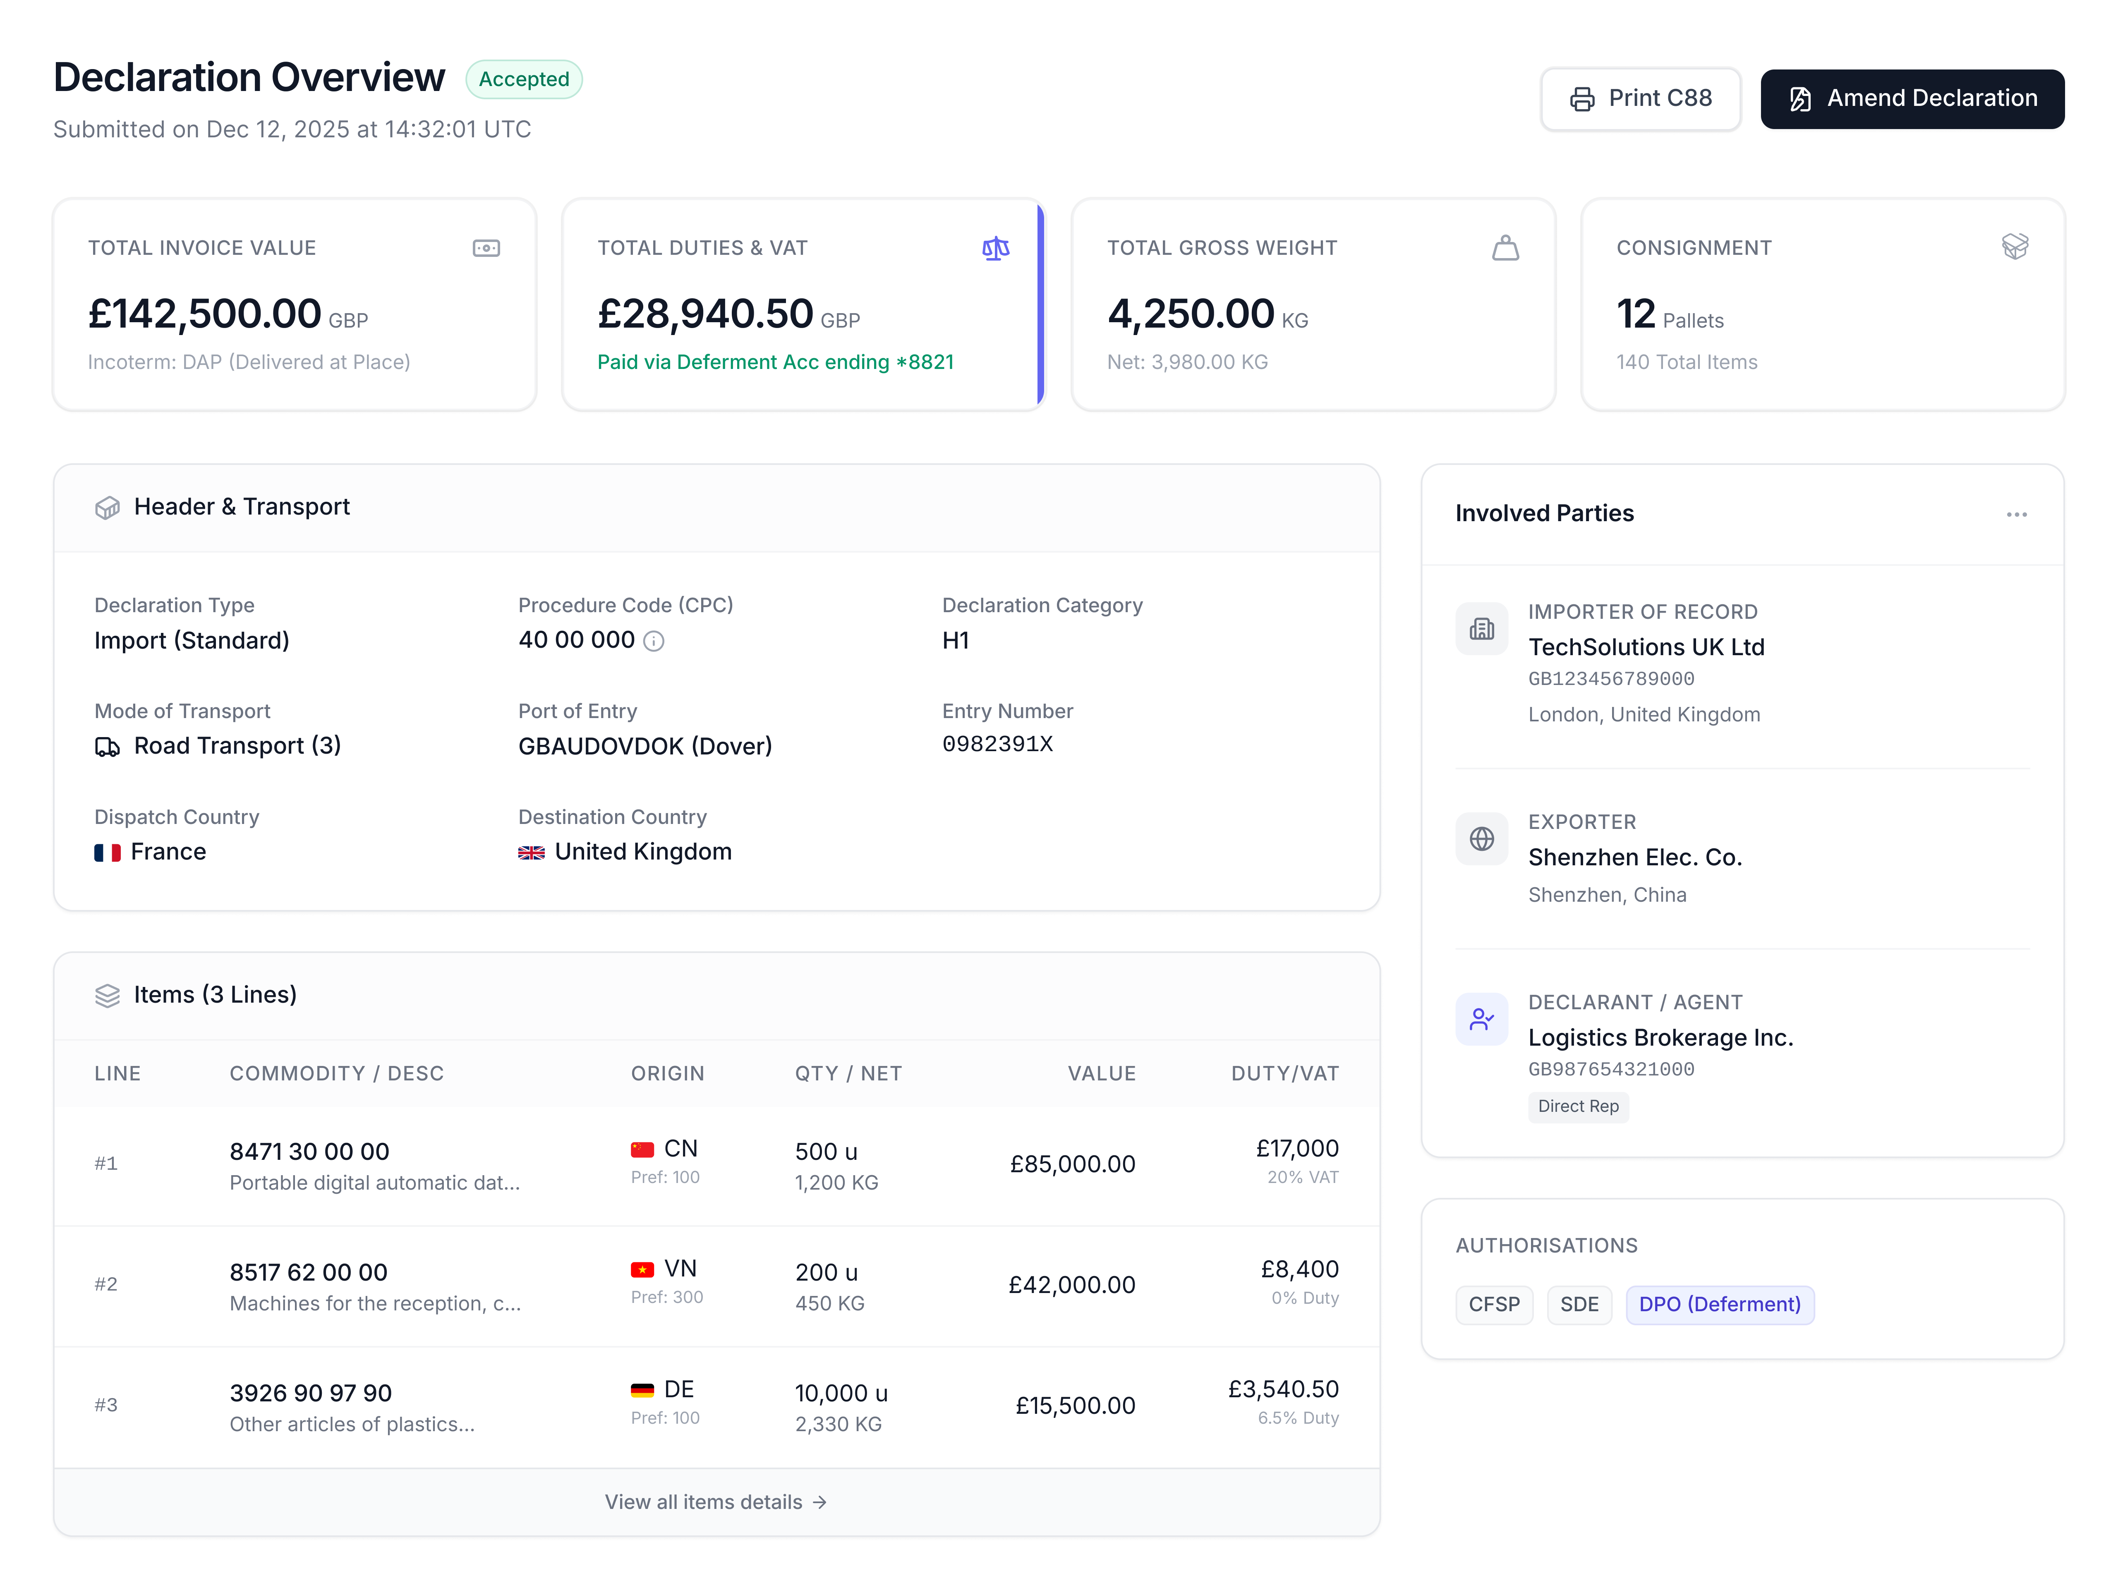Screen dimensions: 2118x1590
Task: Toggle the CFSP authorisation chip
Action: coord(1494,1305)
